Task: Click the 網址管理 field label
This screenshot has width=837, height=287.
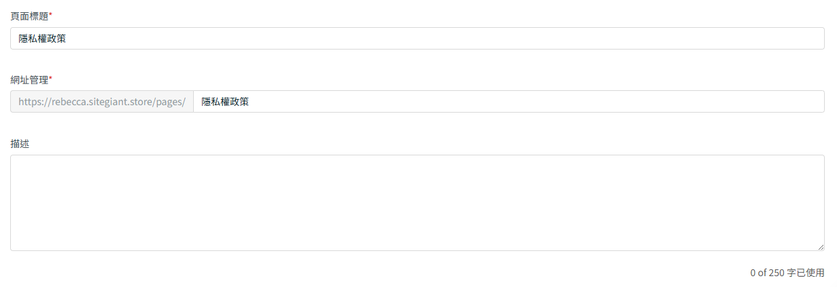Action: (29, 79)
